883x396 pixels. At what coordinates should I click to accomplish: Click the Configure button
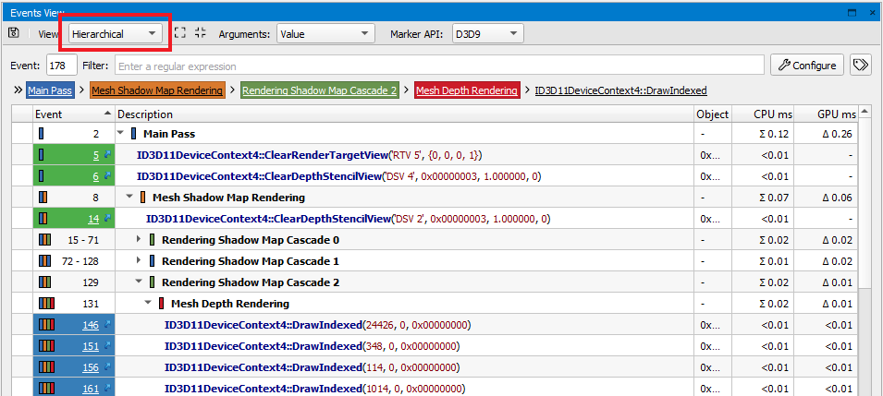tap(807, 66)
